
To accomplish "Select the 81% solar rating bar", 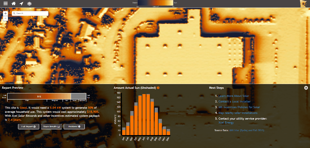I will [47, 96].
